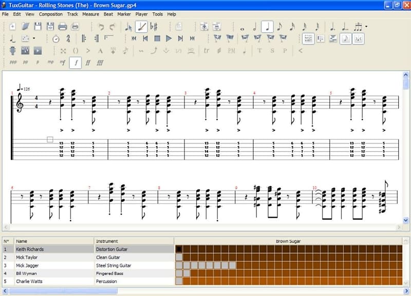Click the Stop playback button

pos(157,38)
